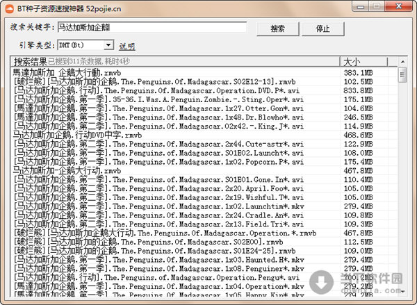Select the S01E01.Gone.In*.avi result
The width and height of the screenshot is (417, 305).
pyautogui.click(x=158, y=179)
